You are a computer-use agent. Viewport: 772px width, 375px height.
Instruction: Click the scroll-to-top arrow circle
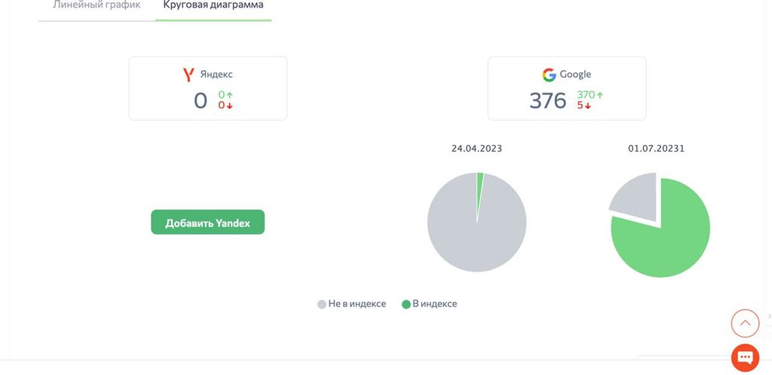click(745, 323)
